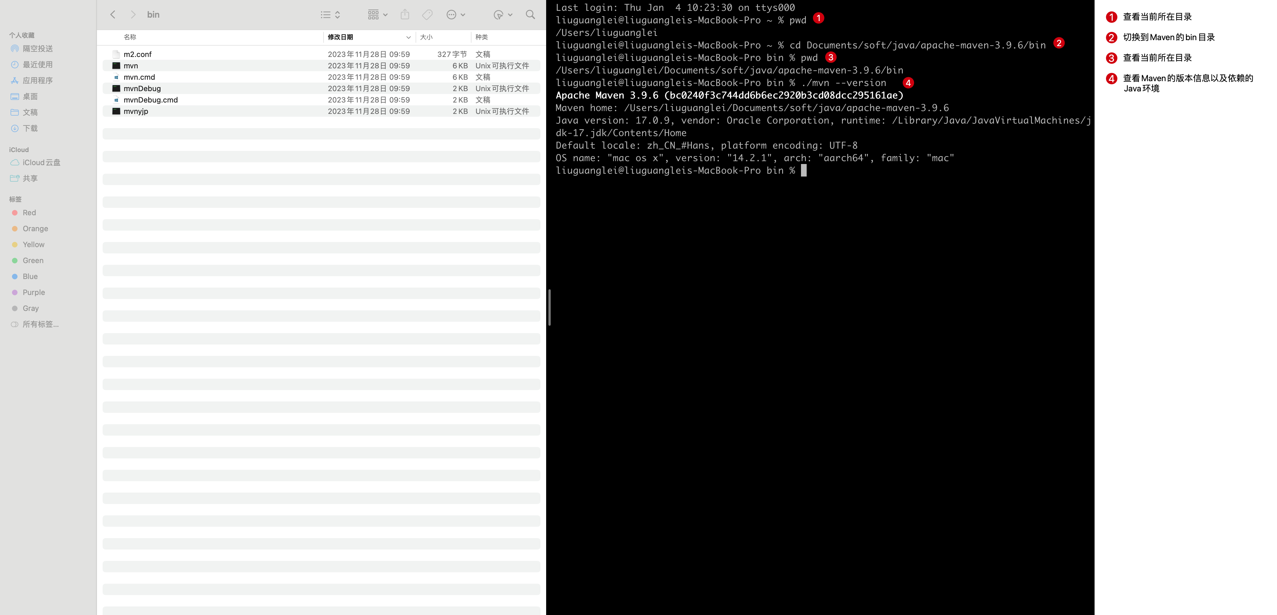Click the /Users/liuguanglei output line
The width and height of the screenshot is (1277, 615).
click(607, 33)
